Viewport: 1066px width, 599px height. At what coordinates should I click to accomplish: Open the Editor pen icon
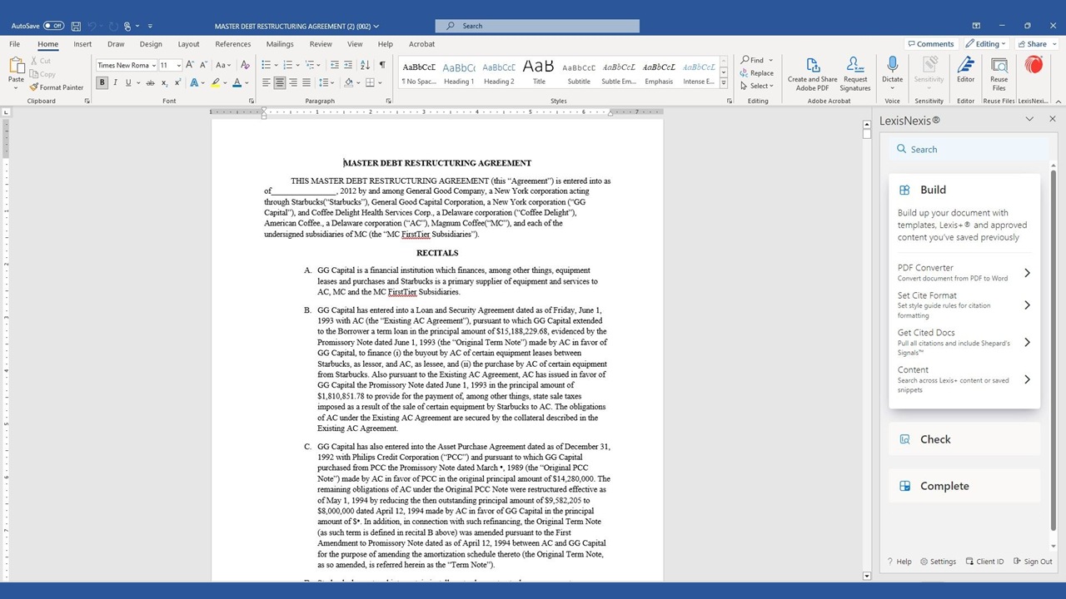(965, 67)
